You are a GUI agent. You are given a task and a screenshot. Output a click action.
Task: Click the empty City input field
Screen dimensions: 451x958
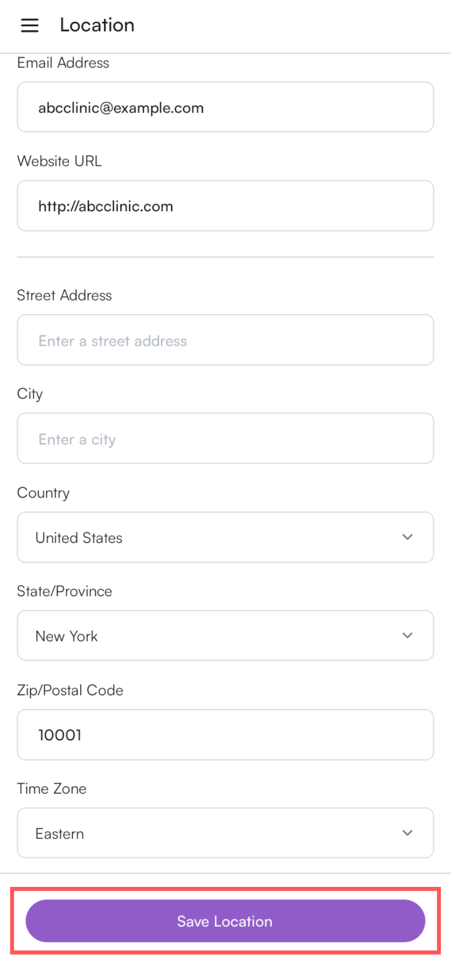click(x=225, y=438)
